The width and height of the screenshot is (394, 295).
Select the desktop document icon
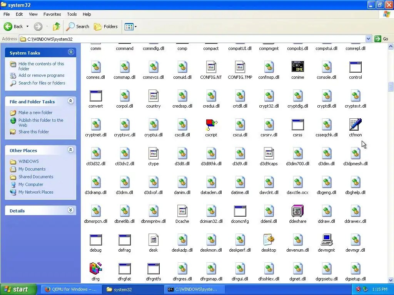pos(269,240)
